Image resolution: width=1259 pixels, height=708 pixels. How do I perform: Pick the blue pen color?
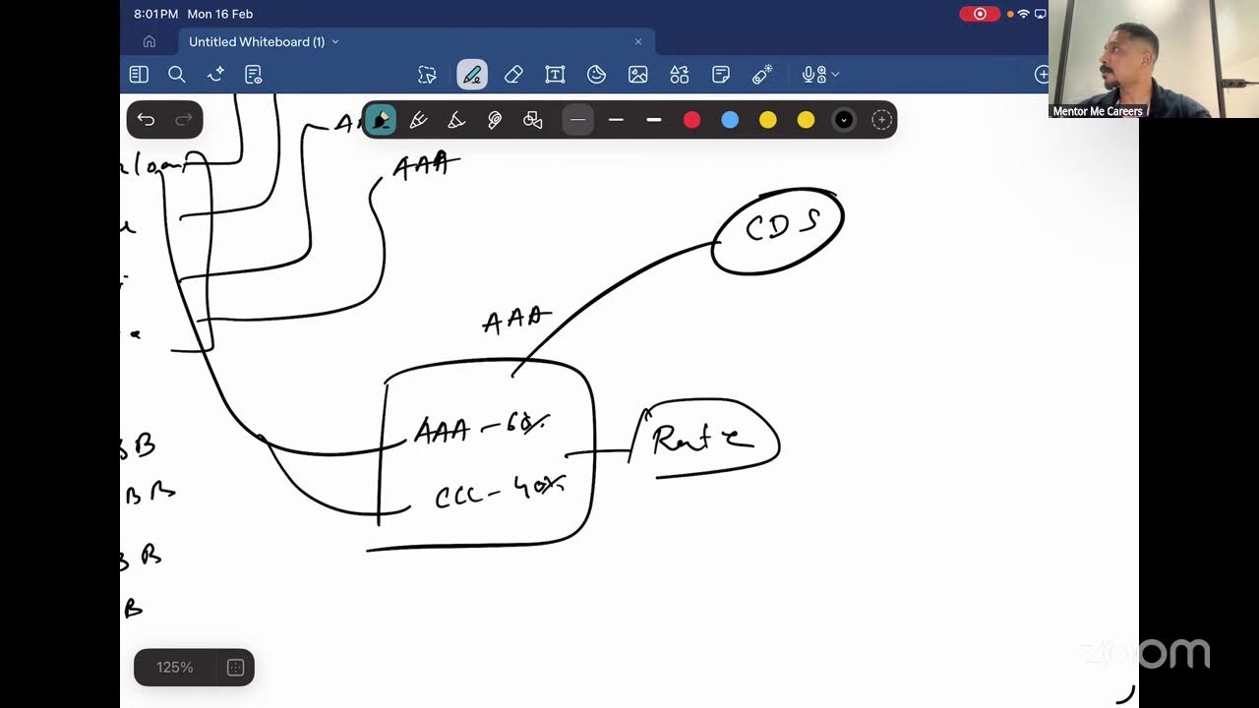[730, 120]
